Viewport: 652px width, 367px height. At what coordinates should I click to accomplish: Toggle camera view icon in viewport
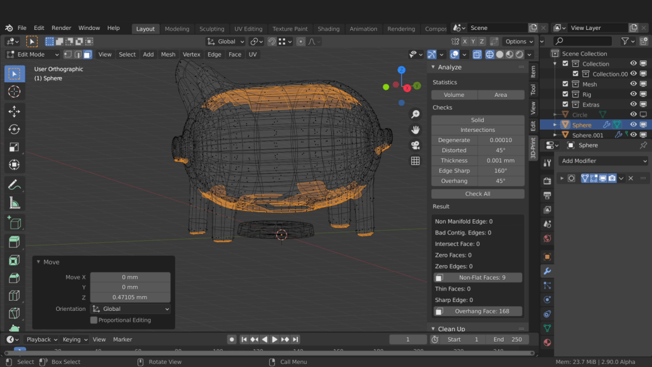point(415,145)
